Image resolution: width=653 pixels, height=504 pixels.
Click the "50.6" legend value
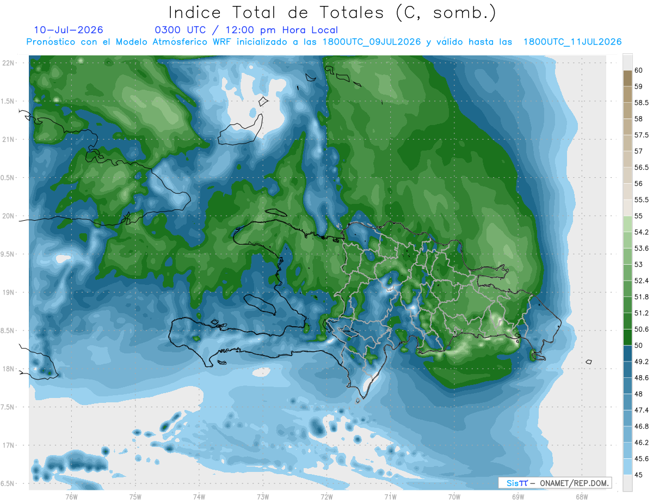tap(641, 329)
